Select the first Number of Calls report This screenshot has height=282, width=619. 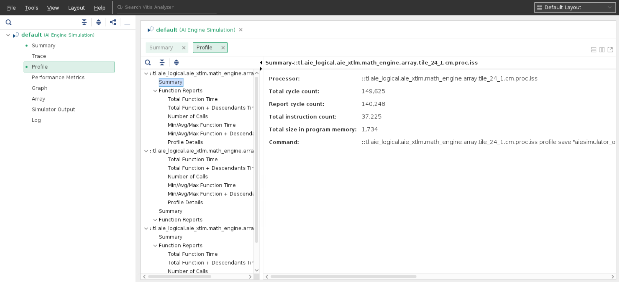click(x=188, y=116)
